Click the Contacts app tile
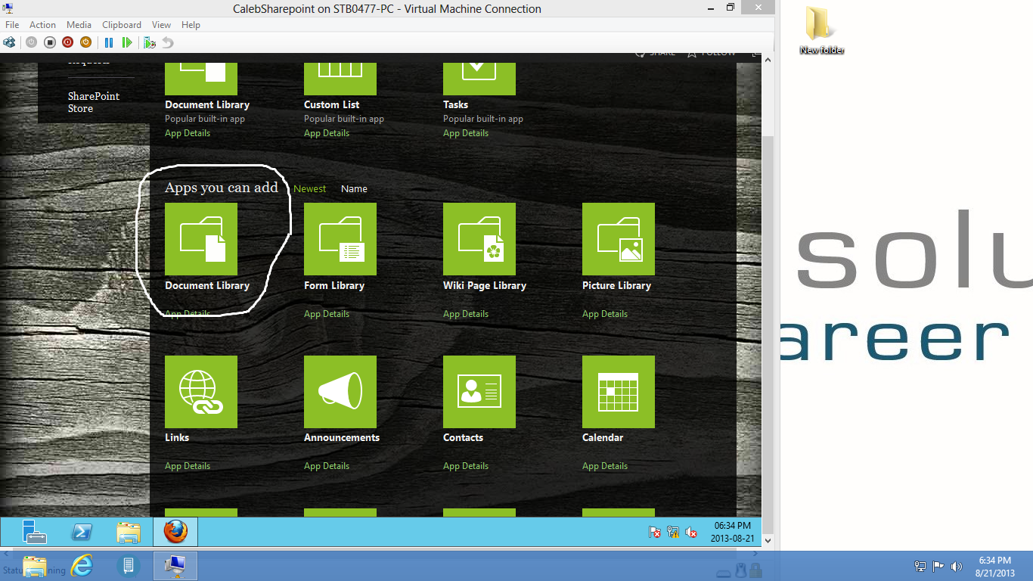This screenshot has width=1033, height=581. pyautogui.click(x=479, y=392)
